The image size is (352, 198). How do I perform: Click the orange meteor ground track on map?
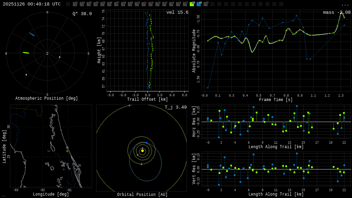(49, 151)
